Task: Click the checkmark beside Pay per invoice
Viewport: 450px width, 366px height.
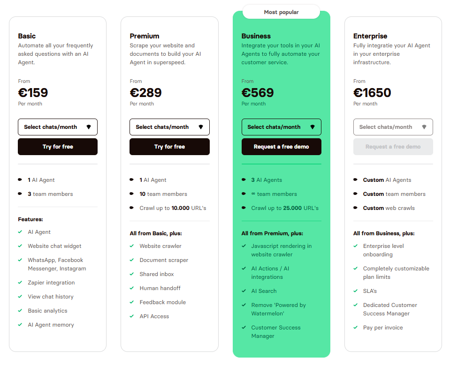Action: click(355, 328)
